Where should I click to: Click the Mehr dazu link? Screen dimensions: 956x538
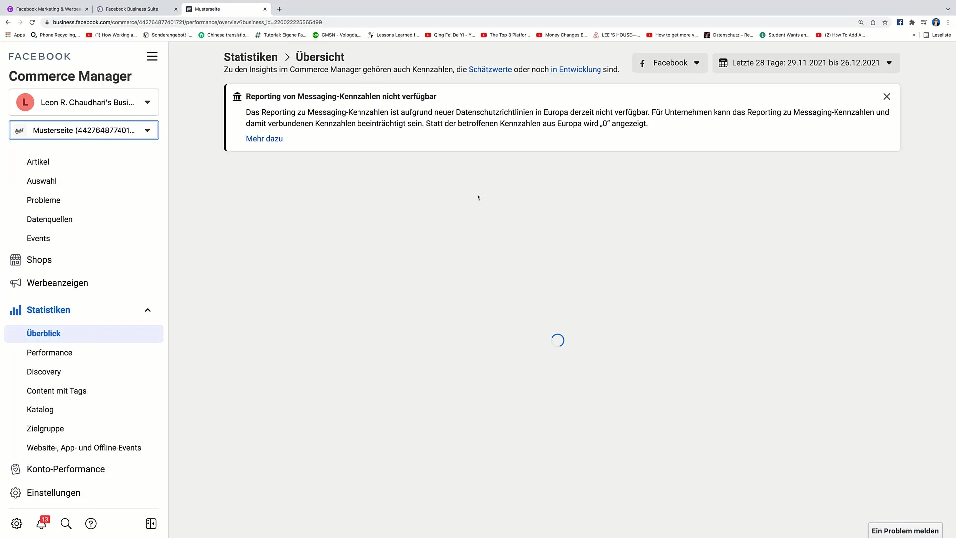click(x=264, y=138)
